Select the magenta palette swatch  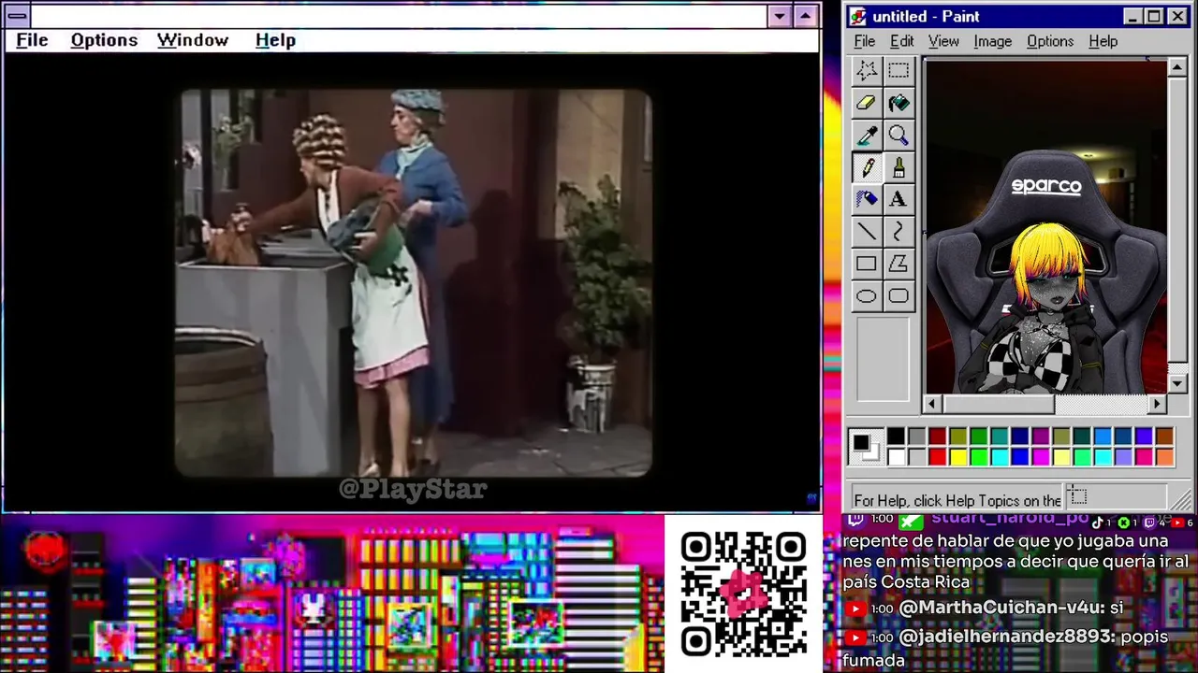click(1041, 457)
